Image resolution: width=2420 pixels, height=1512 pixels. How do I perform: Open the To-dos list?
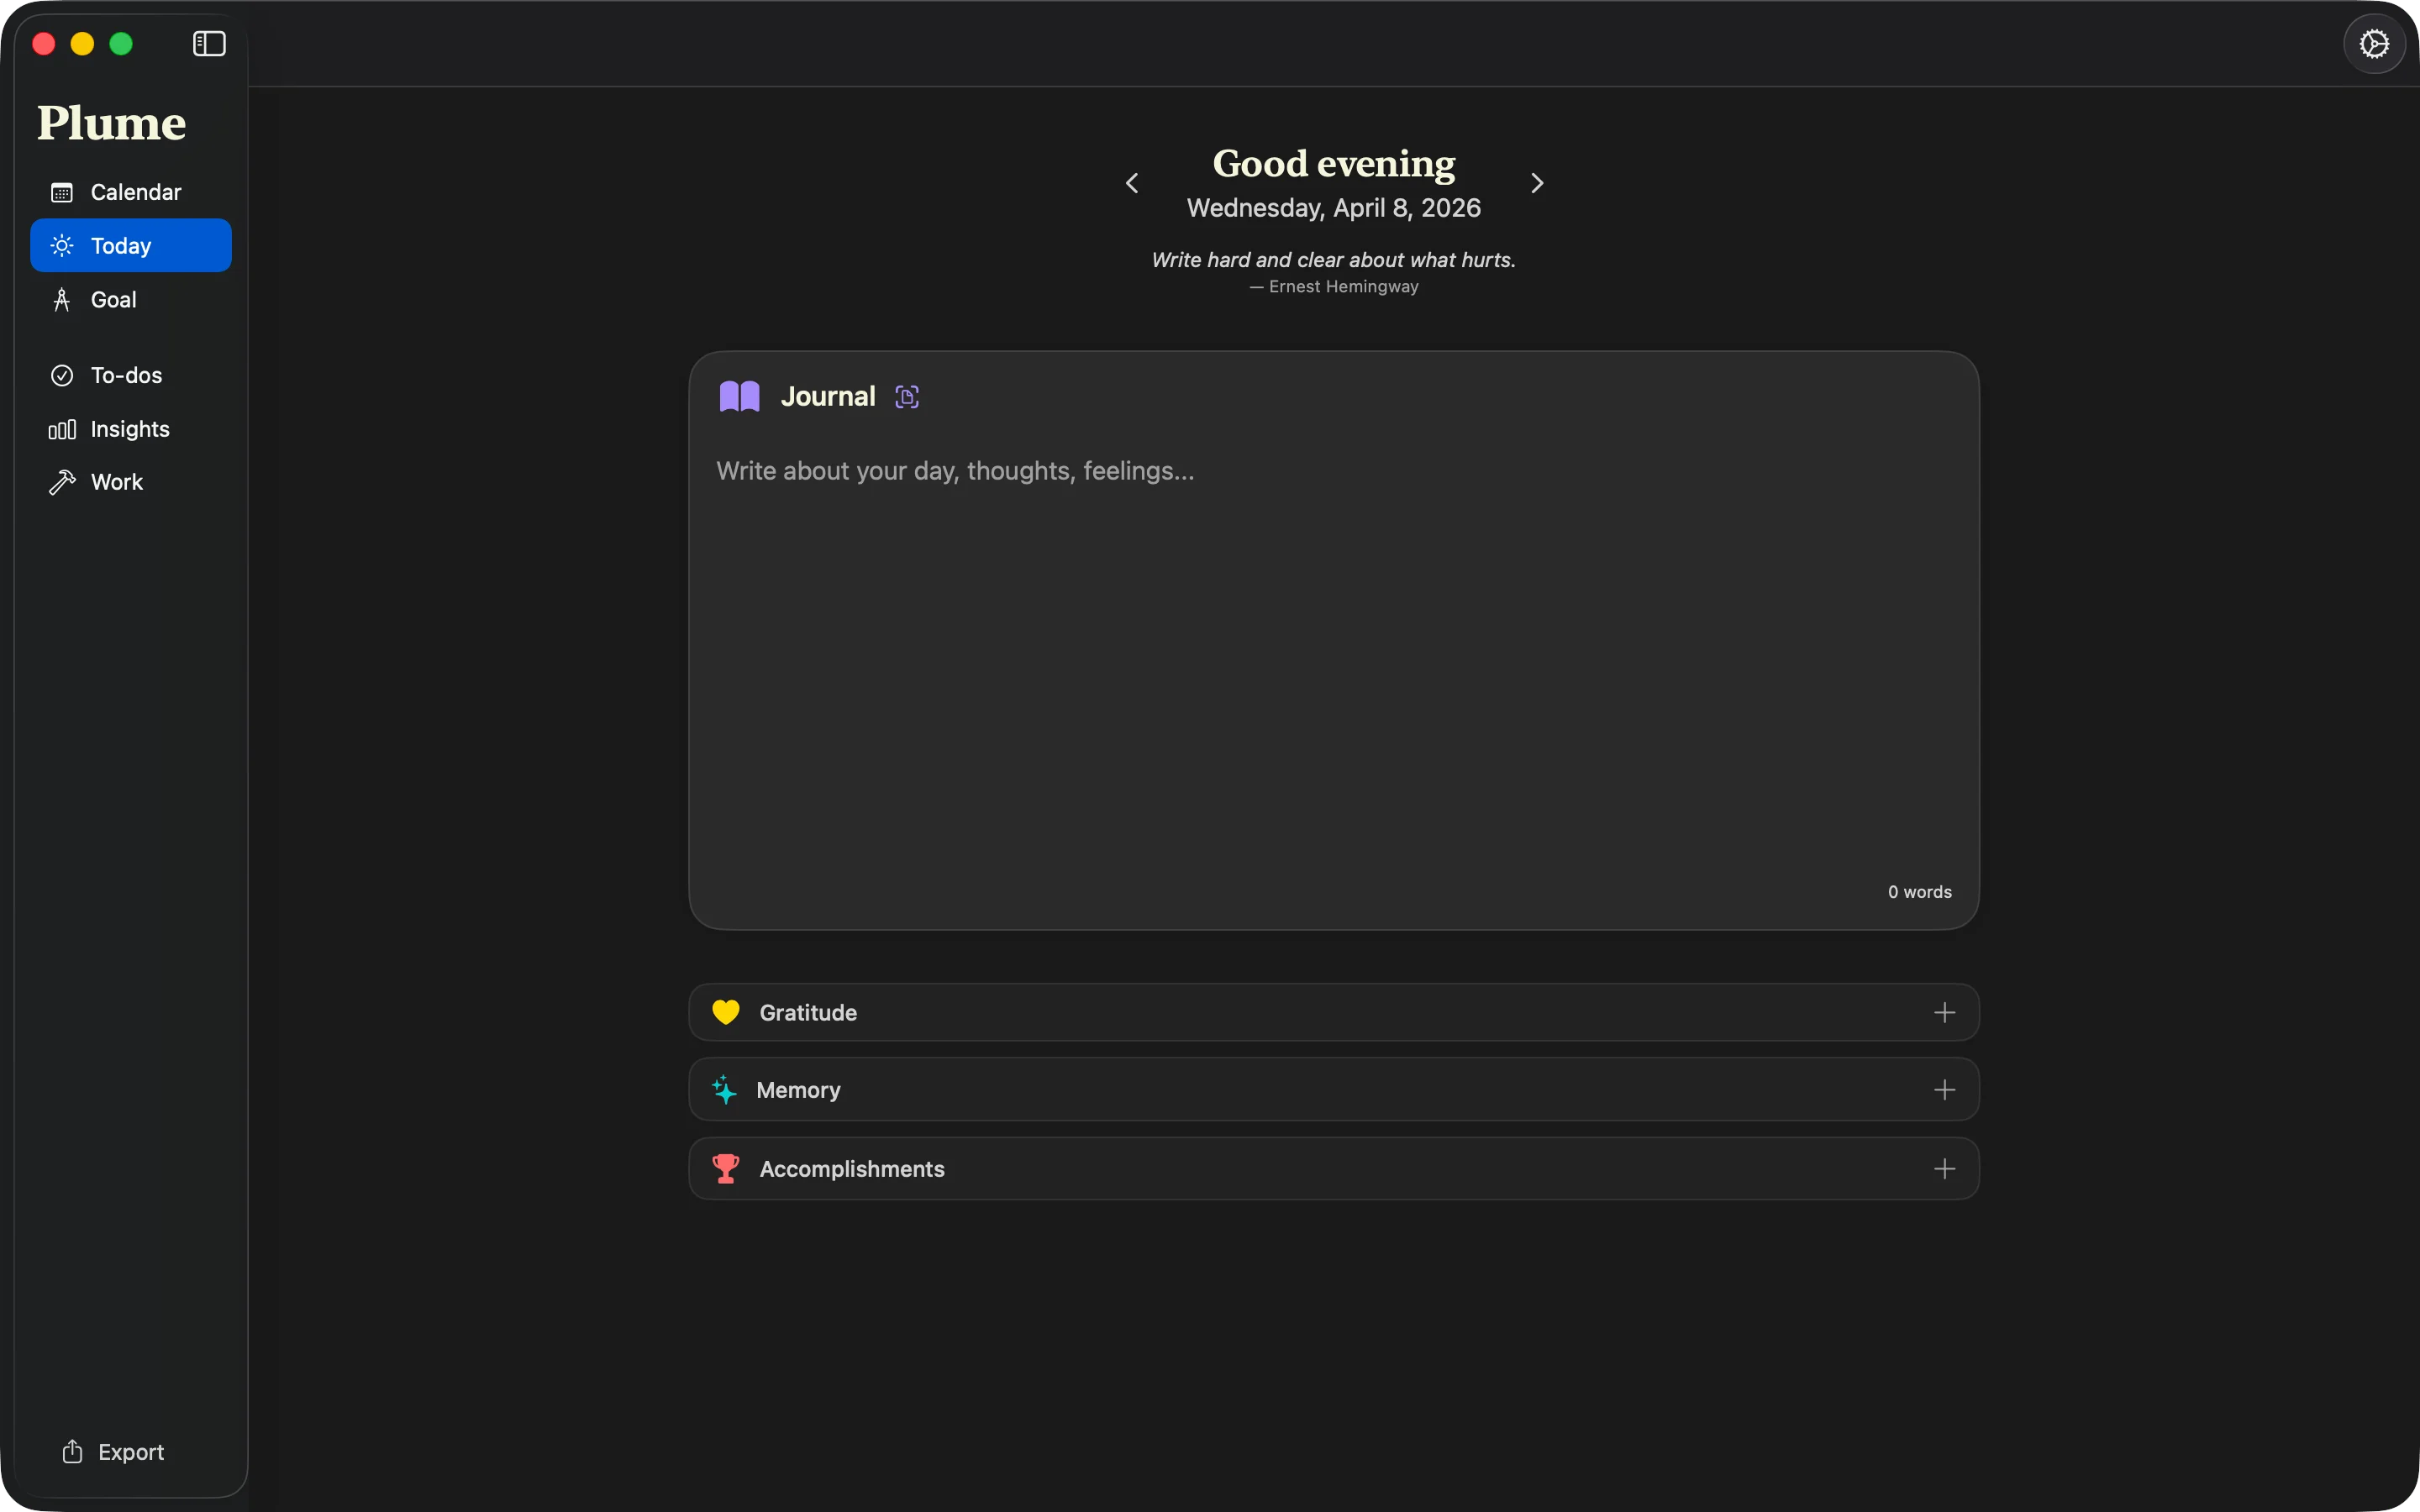(126, 375)
